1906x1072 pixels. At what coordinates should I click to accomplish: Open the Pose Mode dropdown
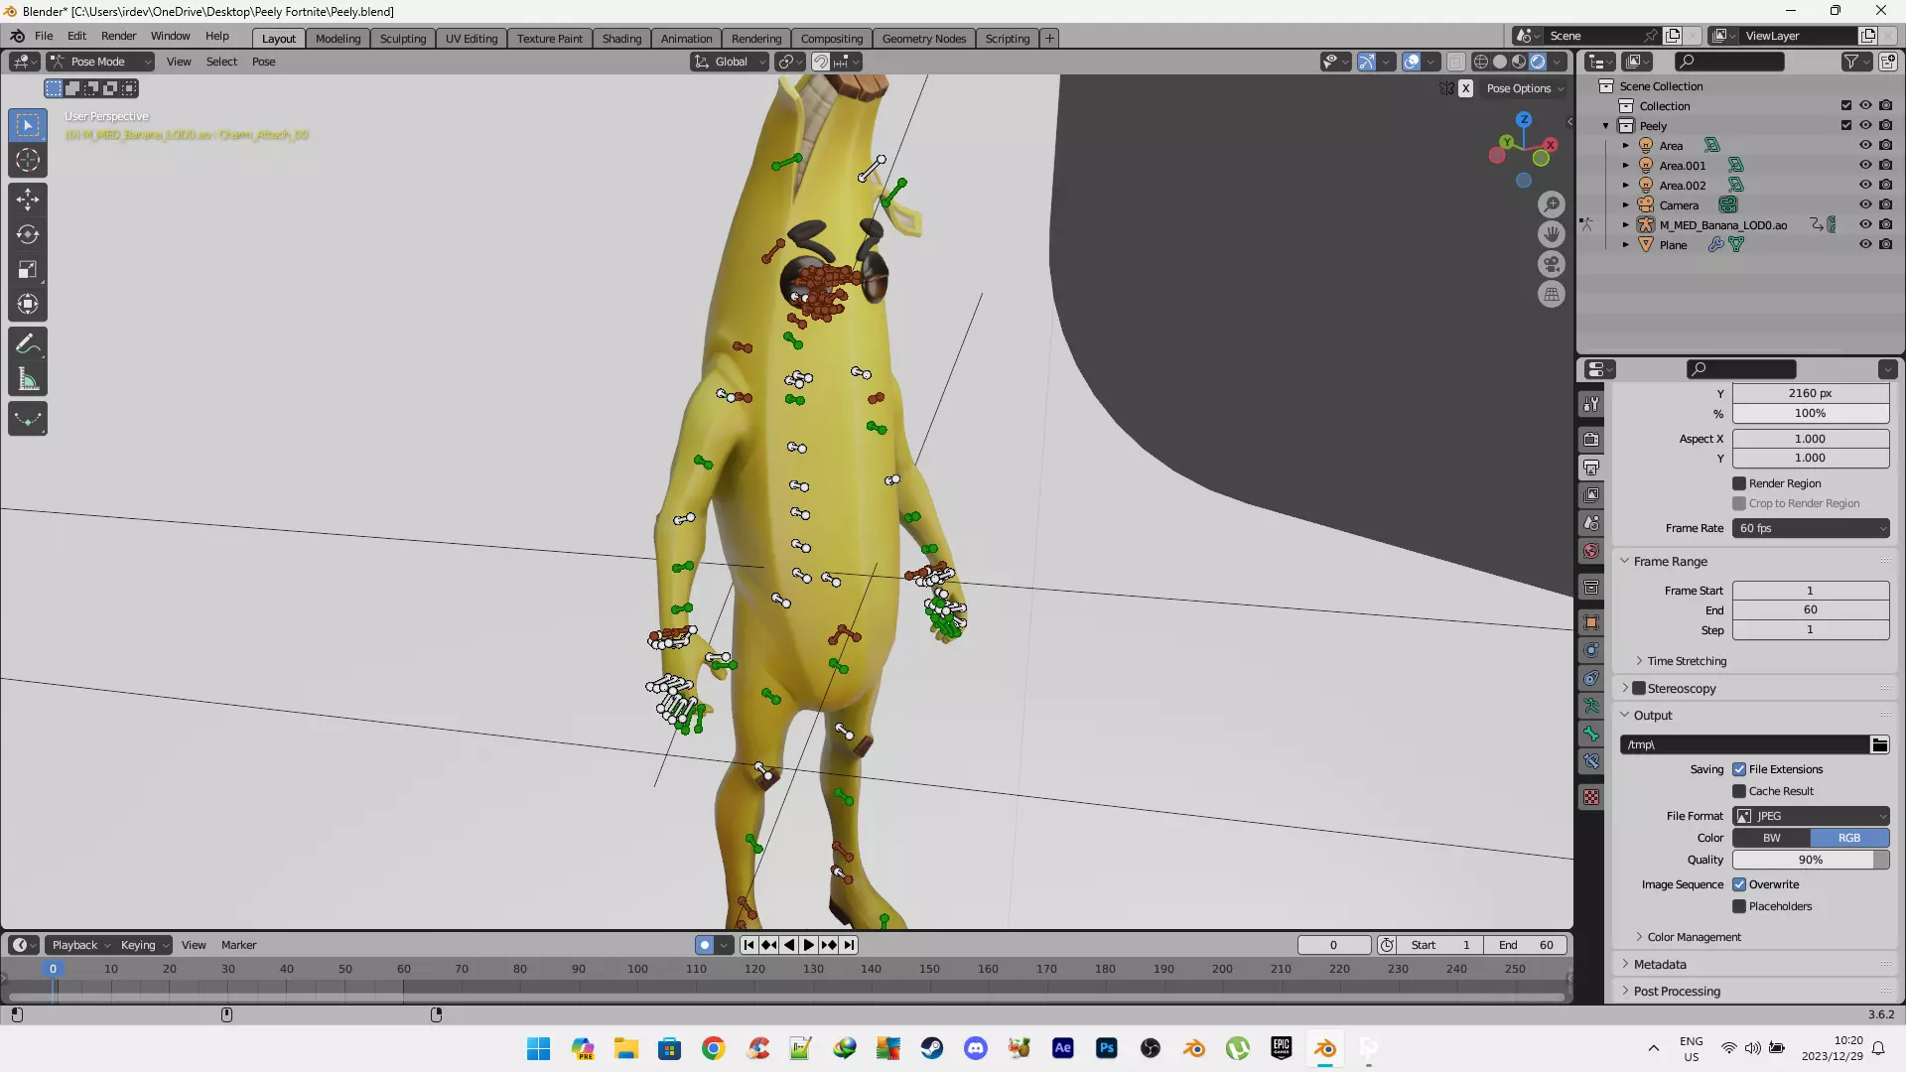pyautogui.click(x=100, y=62)
